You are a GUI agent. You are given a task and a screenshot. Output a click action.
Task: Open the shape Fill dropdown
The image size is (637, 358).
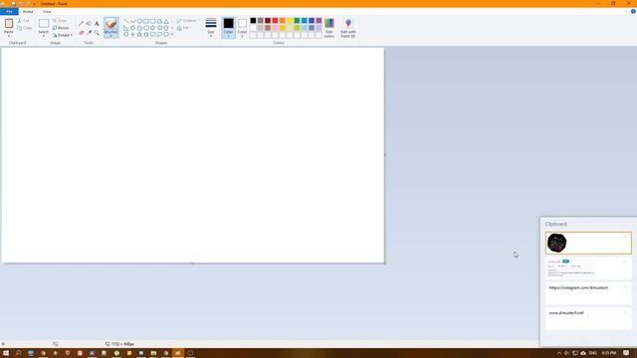point(183,28)
